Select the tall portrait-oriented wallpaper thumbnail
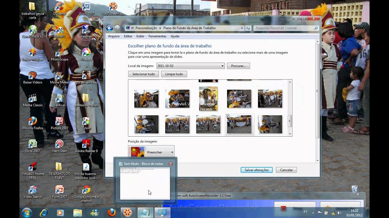This screenshot has width=389, height=218. pos(208,99)
